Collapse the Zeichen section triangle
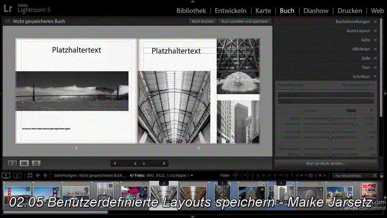The width and height of the screenshot is (387, 218). [x=372, y=110]
